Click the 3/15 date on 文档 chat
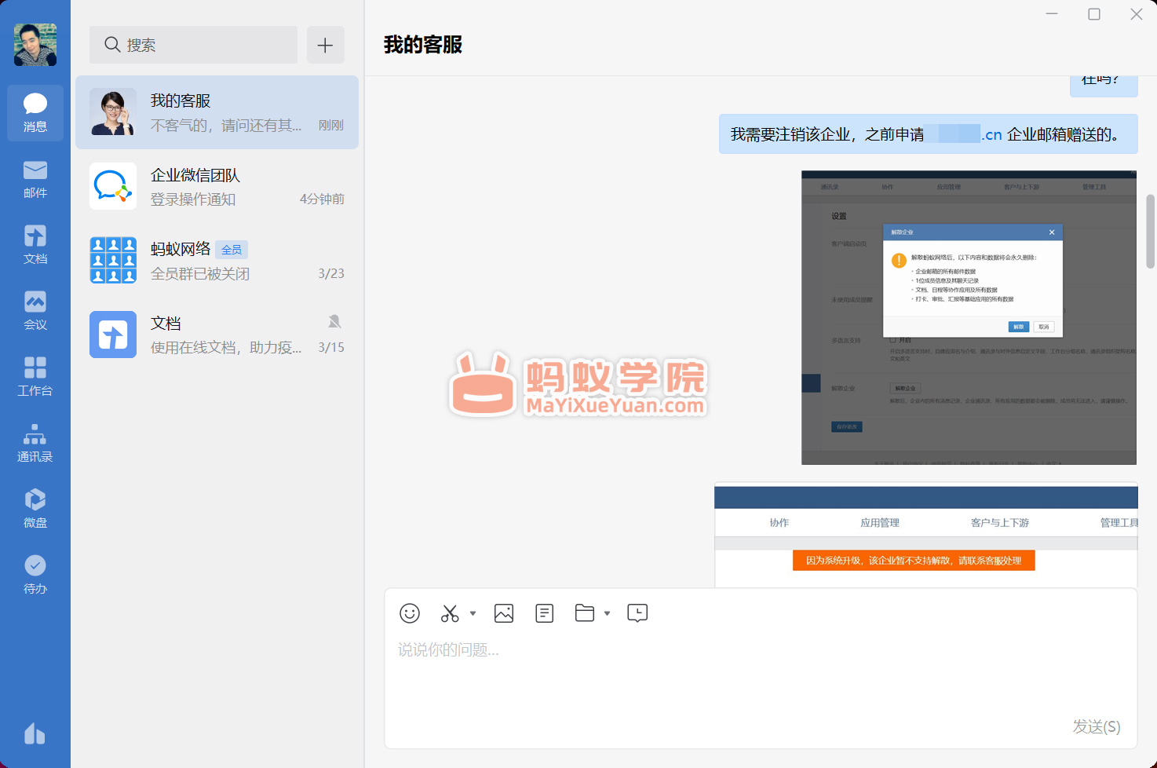1157x768 pixels. (x=331, y=347)
